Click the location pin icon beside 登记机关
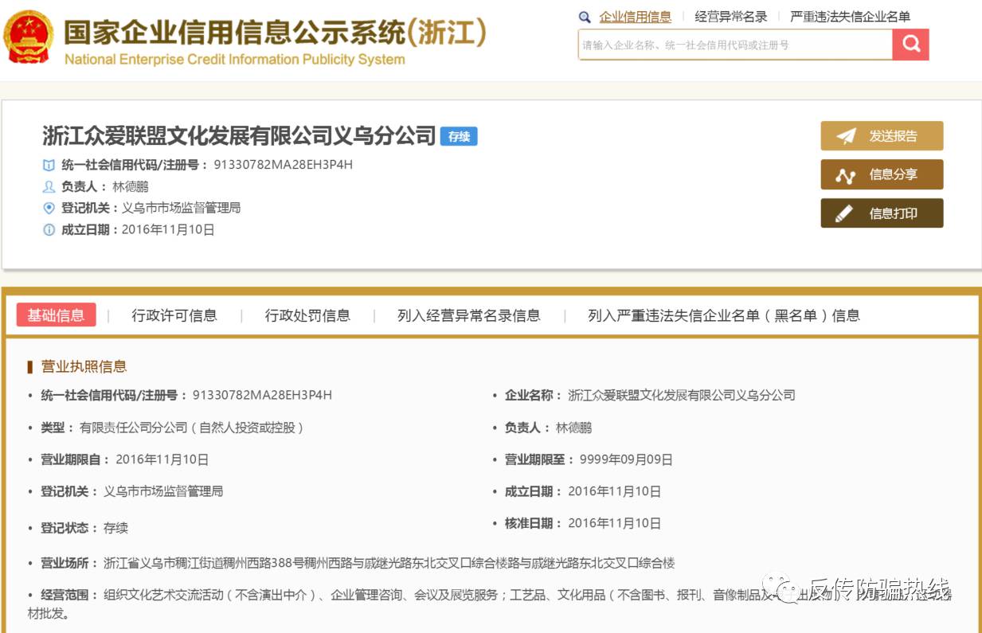This screenshot has width=982, height=633. point(49,209)
